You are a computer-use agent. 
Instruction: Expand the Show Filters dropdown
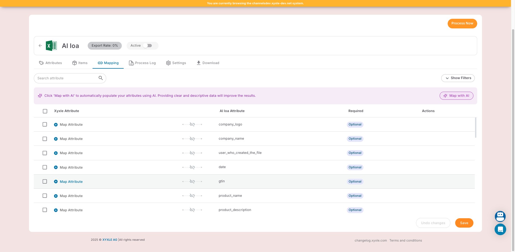pyautogui.click(x=458, y=78)
